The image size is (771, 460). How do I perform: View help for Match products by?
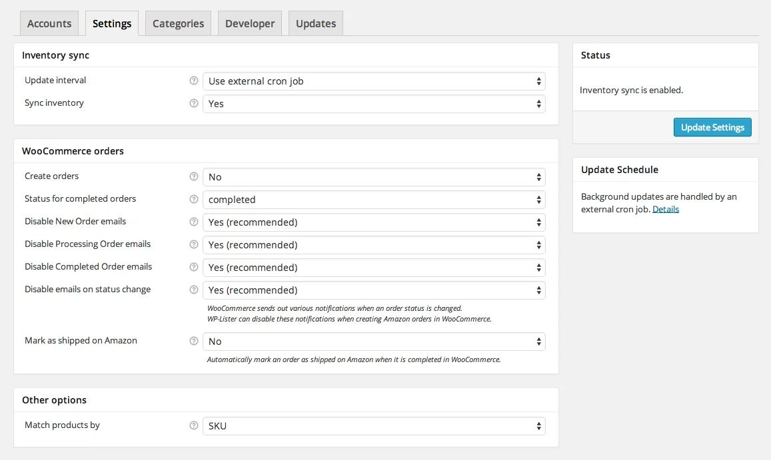193,425
